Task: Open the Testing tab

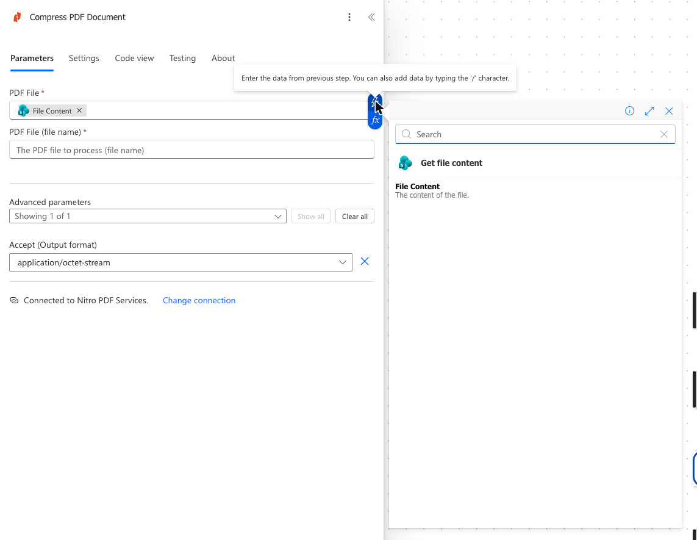Action: pyautogui.click(x=182, y=58)
